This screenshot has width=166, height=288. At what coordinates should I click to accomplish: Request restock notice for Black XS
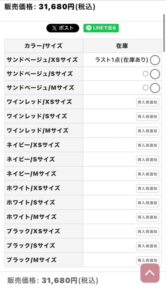pos(147,232)
